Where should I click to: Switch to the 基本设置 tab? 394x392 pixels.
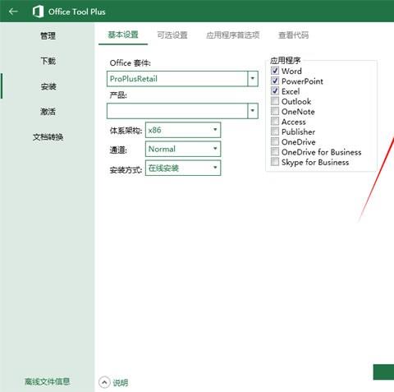(123, 35)
